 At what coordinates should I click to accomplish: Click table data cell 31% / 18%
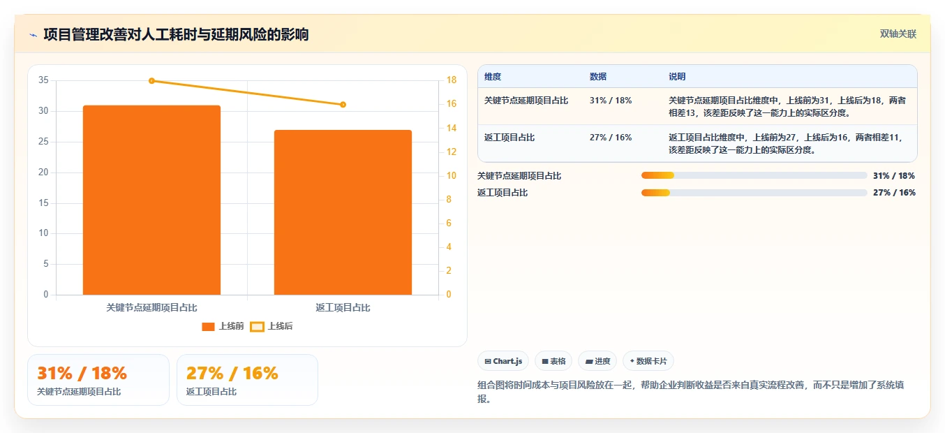(x=611, y=101)
